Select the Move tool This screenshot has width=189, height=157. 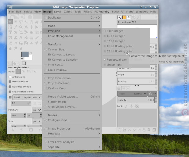pyautogui.click(x=31, y=27)
